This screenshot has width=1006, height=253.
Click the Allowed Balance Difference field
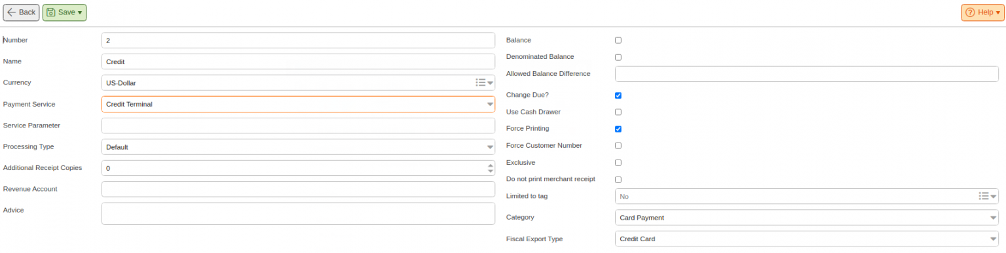coord(807,74)
